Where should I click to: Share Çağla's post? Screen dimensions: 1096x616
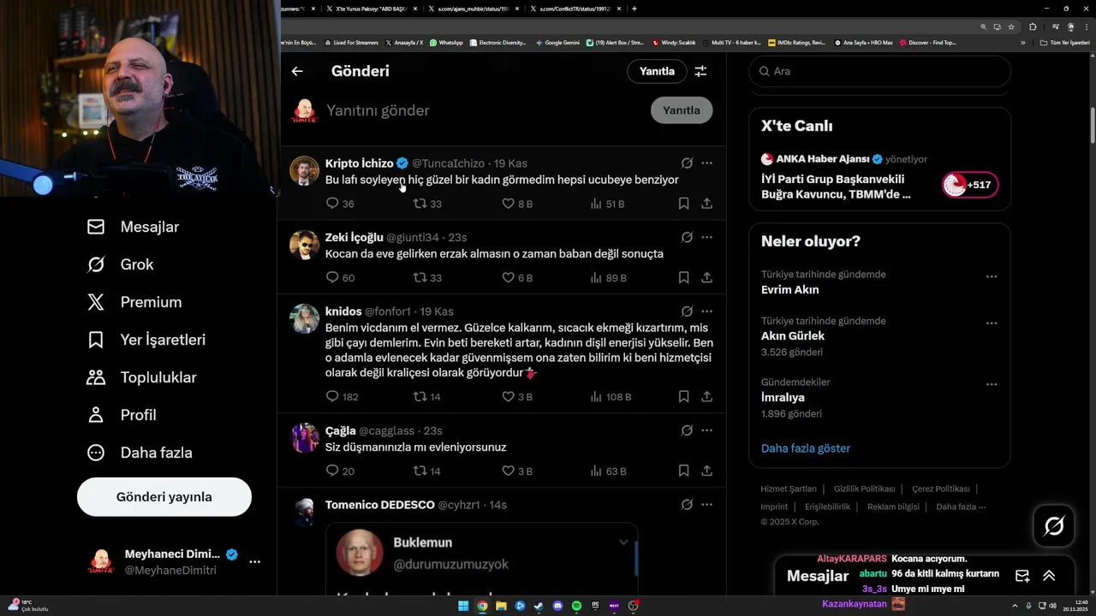(x=706, y=471)
